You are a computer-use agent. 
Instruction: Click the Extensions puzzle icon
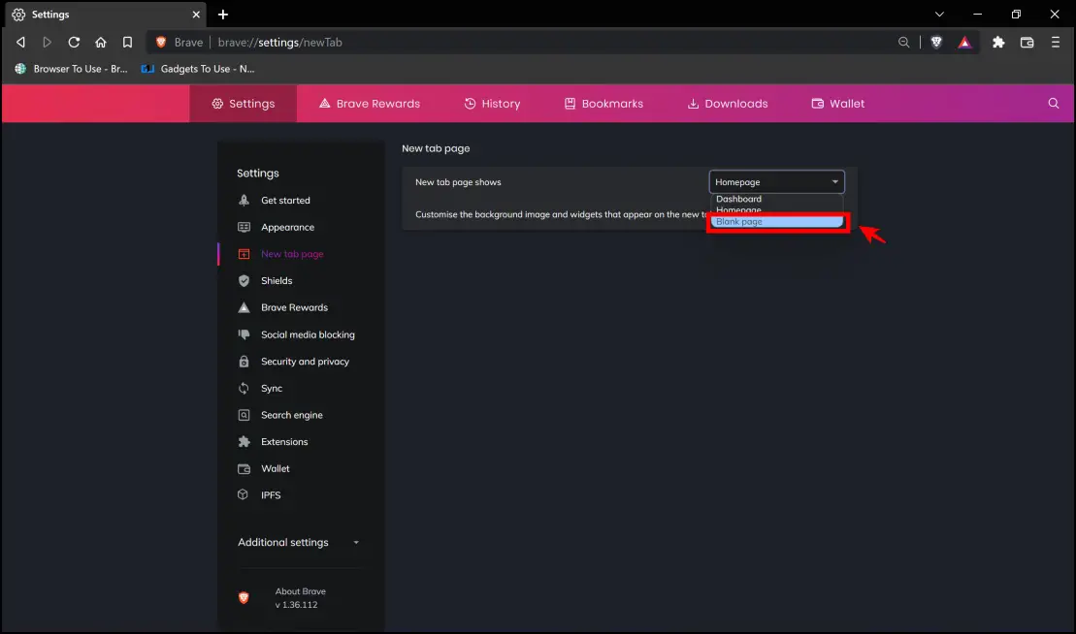pos(998,42)
